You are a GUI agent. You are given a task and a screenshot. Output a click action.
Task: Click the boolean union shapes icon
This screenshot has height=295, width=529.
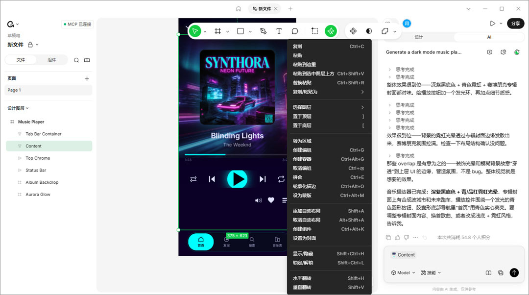(x=385, y=31)
